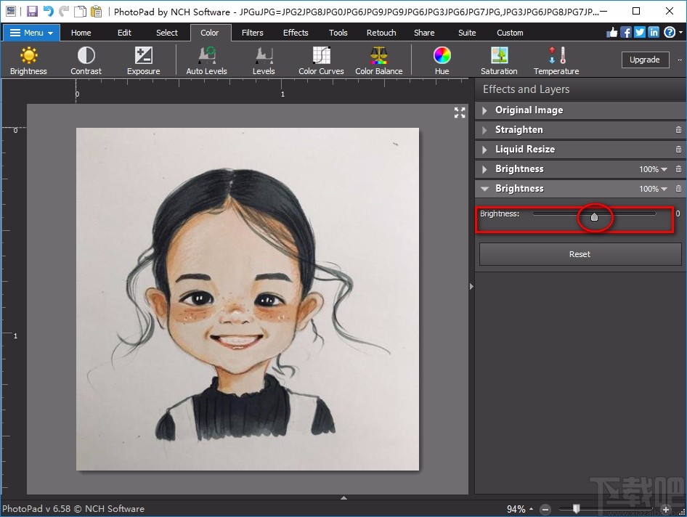Open the Color Curves editor
Image resolution: width=687 pixels, height=517 pixels.
click(320, 60)
